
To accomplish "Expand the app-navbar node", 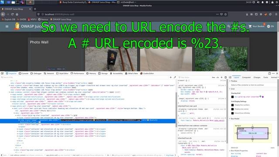I will pos(11,95).
